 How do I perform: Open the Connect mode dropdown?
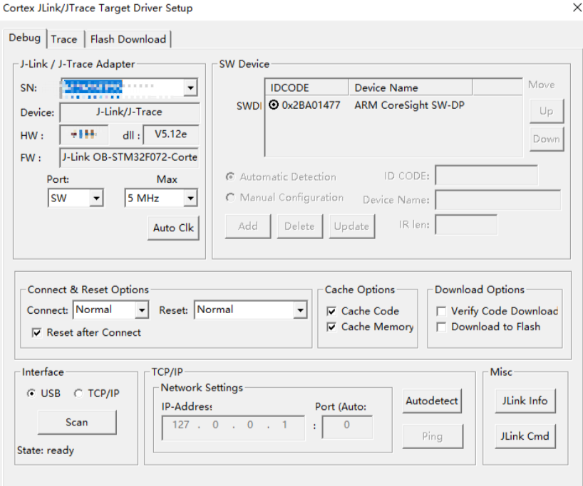(x=141, y=310)
